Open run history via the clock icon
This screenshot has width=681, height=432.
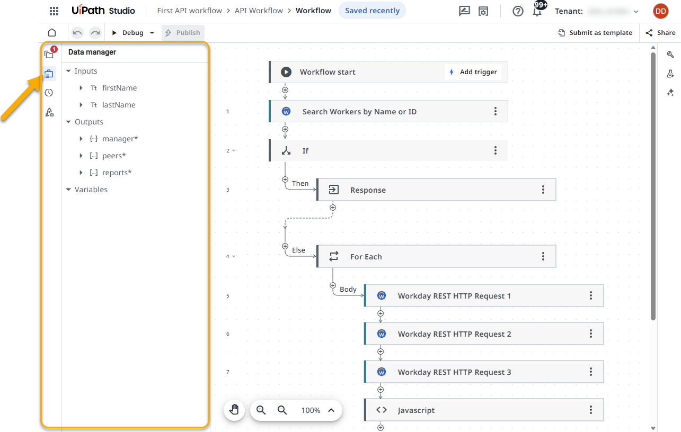tap(49, 92)
